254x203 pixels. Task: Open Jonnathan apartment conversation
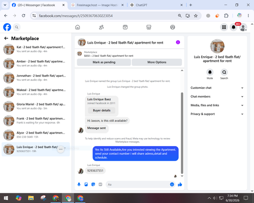tap(36, 78)
